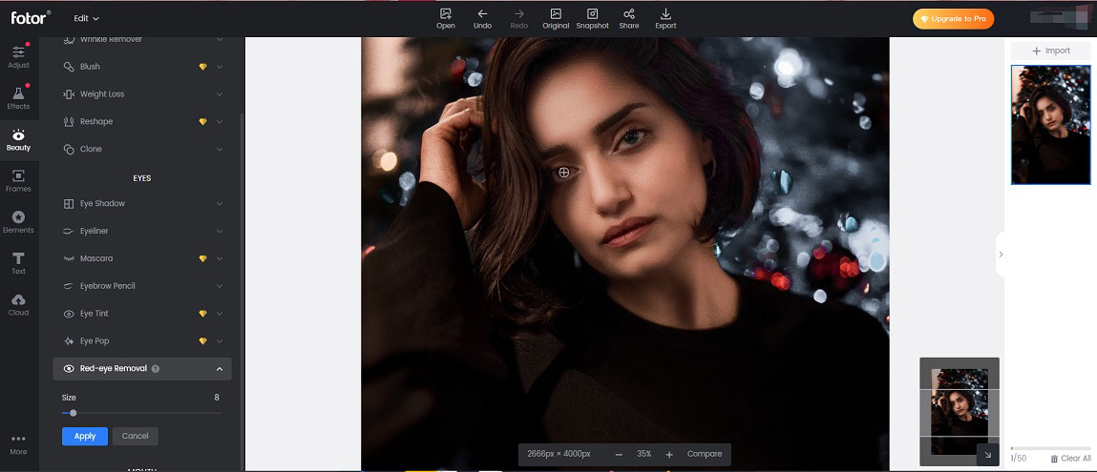
Task: Zoom in with the plus button
Action: pos(669,455)
